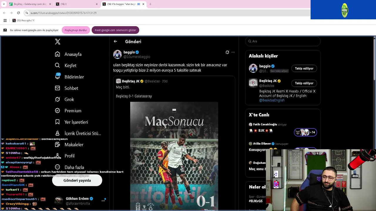Open Bildirimler bell icon
The image size is (376, 211).
coord(58,76)
